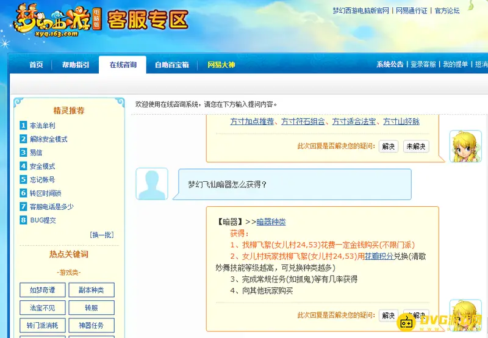
Task: Click 解决 under the 方寸 reply
Action: coord(389,146)
